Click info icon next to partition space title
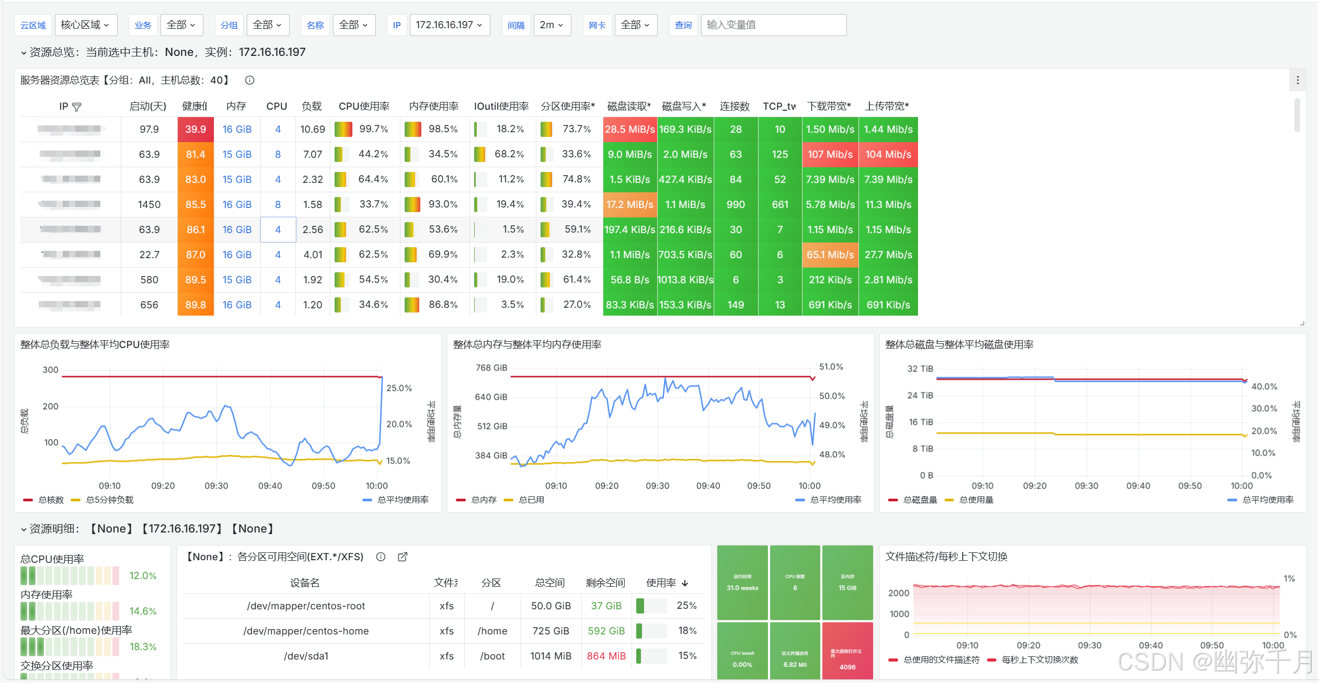This screenshot has width=1319, height=683. click(381, 557)
